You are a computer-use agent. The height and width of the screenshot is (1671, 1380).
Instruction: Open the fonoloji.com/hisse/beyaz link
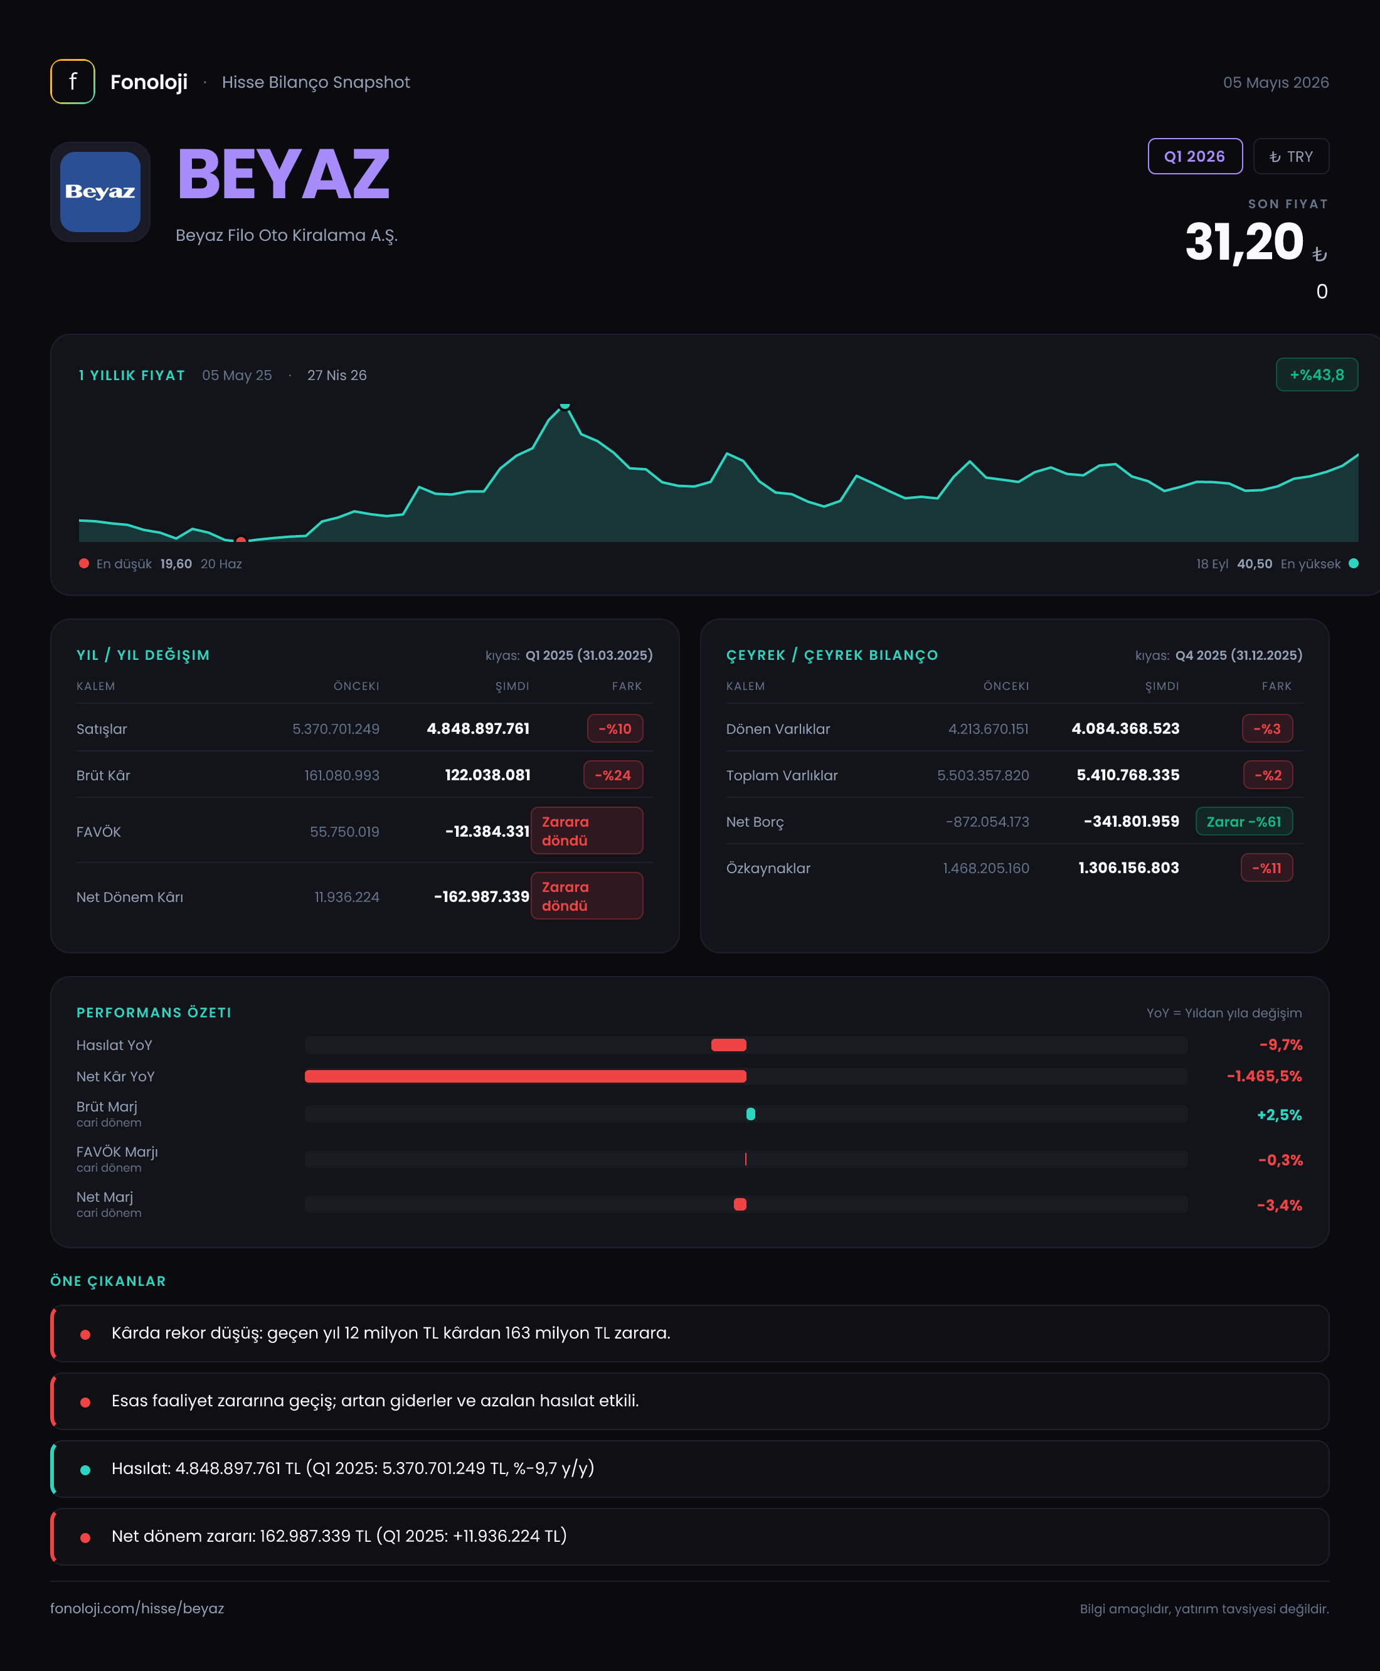click(137, 1608)
